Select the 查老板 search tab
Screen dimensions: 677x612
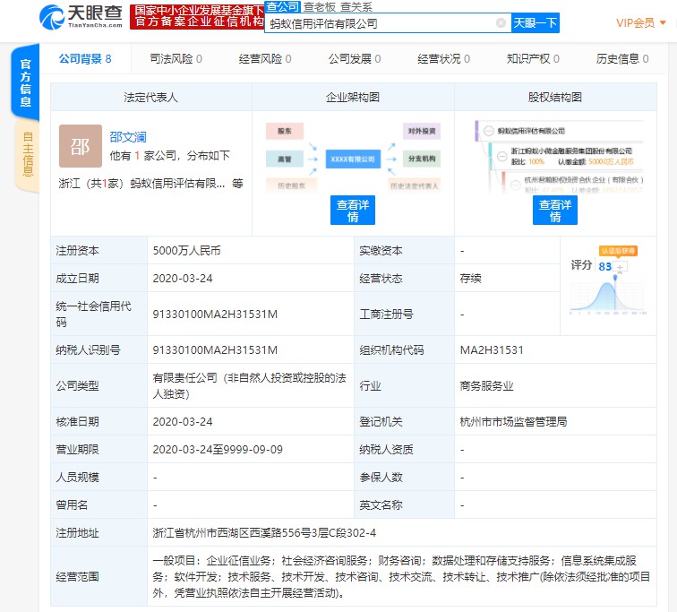[320, 7]
